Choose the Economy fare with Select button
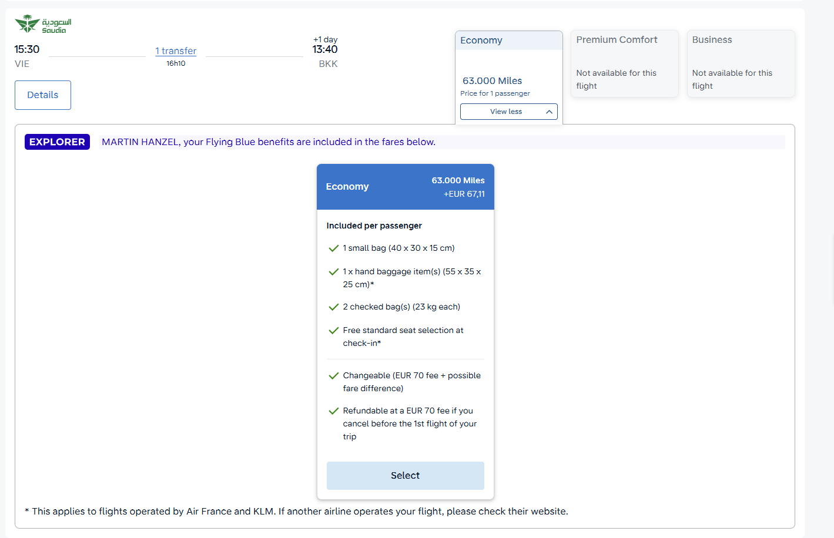This screenshot has height=538, width=834. (x=405, y=476)
